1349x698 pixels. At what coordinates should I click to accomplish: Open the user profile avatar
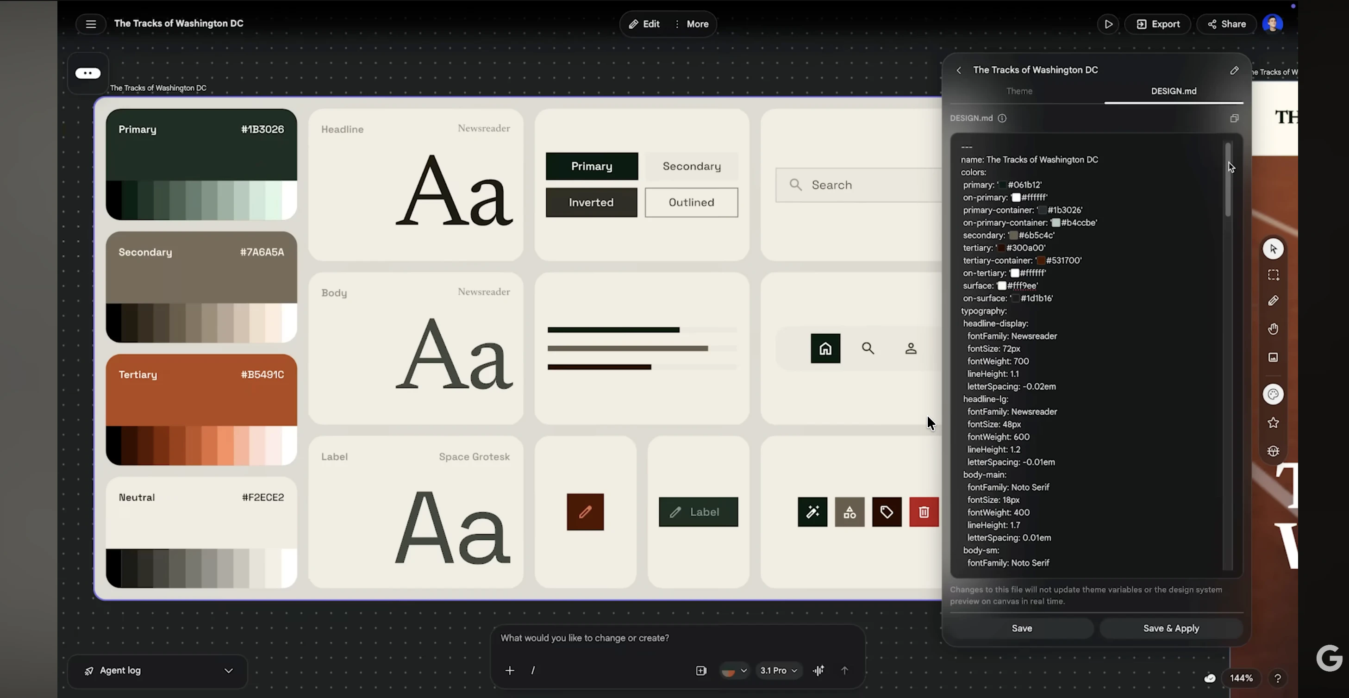pos(1273,24)
